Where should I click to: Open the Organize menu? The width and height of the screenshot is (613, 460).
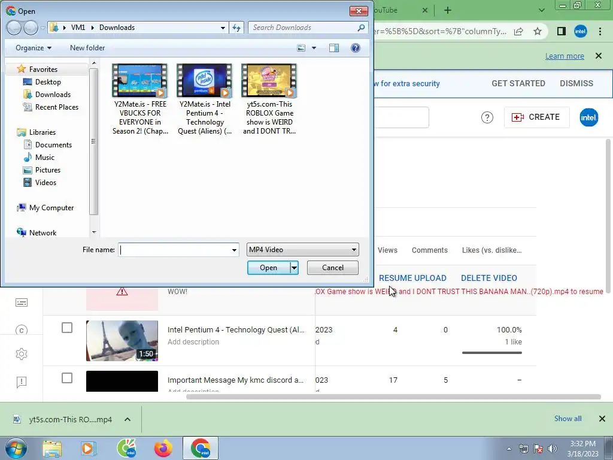pos(34,48)
